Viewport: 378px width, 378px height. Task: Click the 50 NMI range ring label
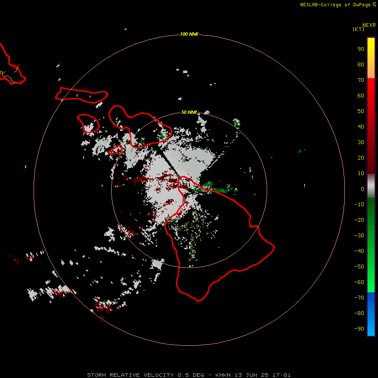189,112
